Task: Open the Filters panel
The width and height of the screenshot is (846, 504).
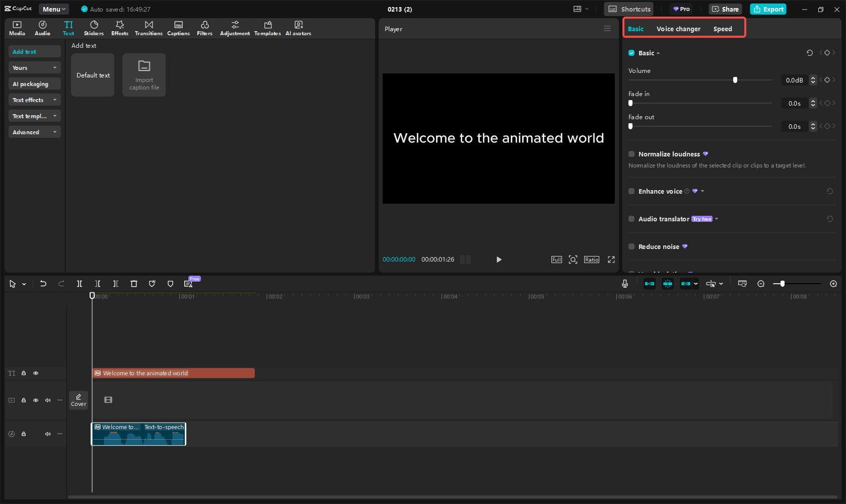Action: point(204,28)
